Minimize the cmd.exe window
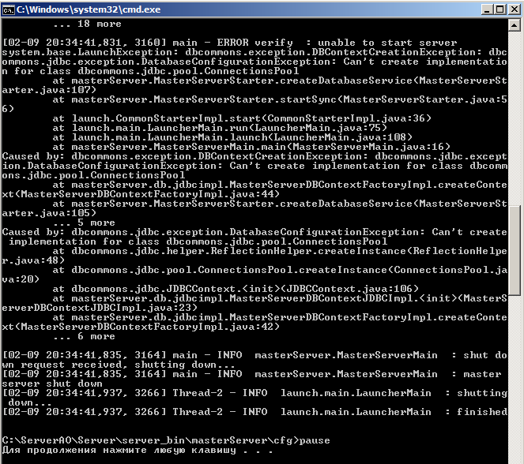The width and height of the screenshot is (524, 464). [x=487, y=9]
